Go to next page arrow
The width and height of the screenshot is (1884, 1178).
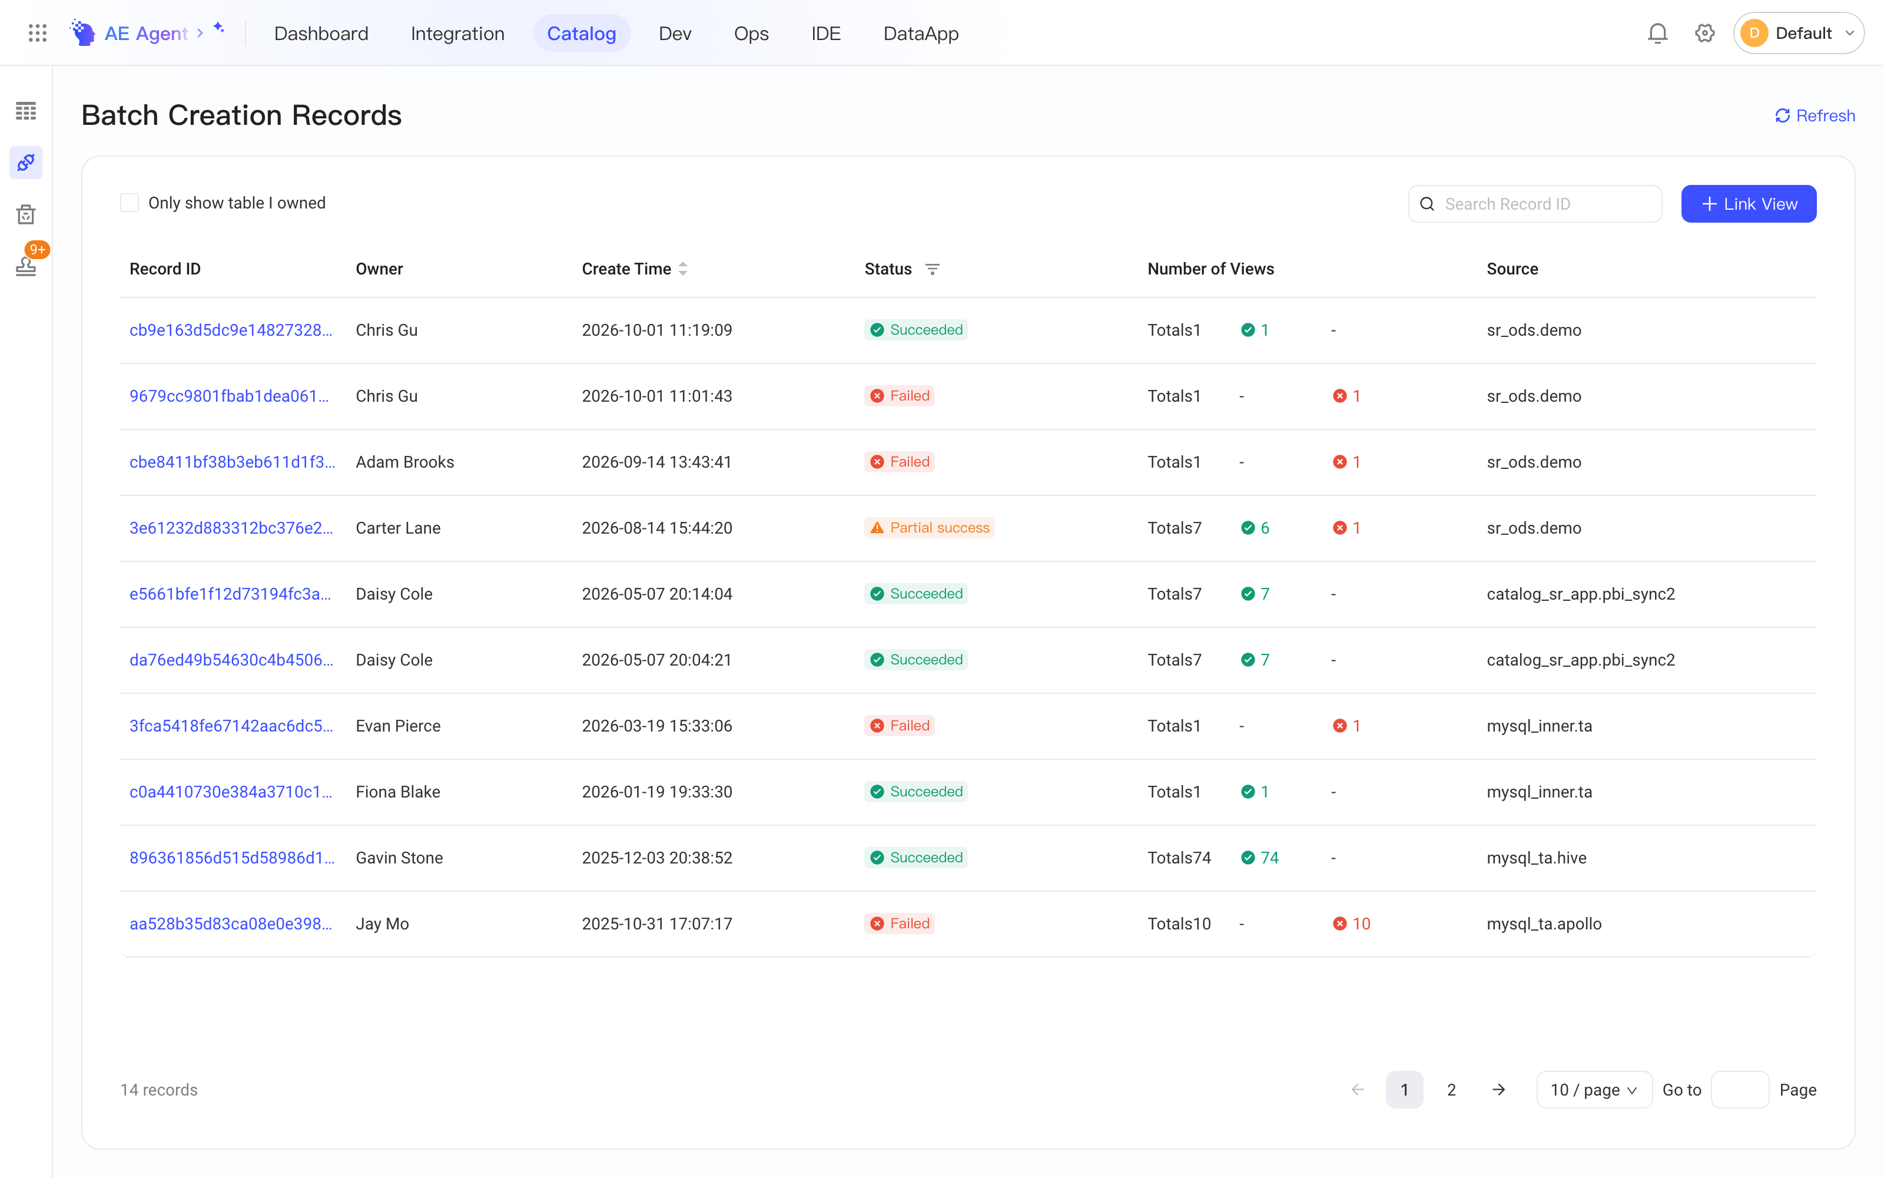(1498, 1089)
